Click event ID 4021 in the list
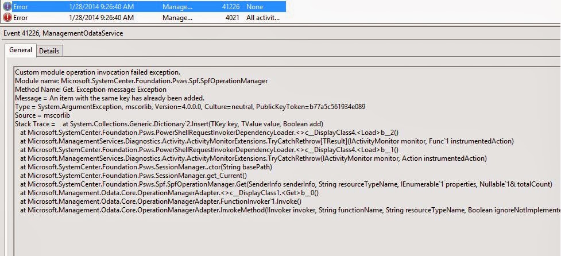This screenshot has height=256, width=561. pyautogui.click(x=232, y=18)
